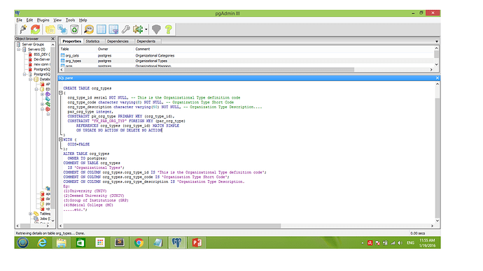Select the Servers (5) tree node
Viewport: 483px width, 271px height.
36,49
